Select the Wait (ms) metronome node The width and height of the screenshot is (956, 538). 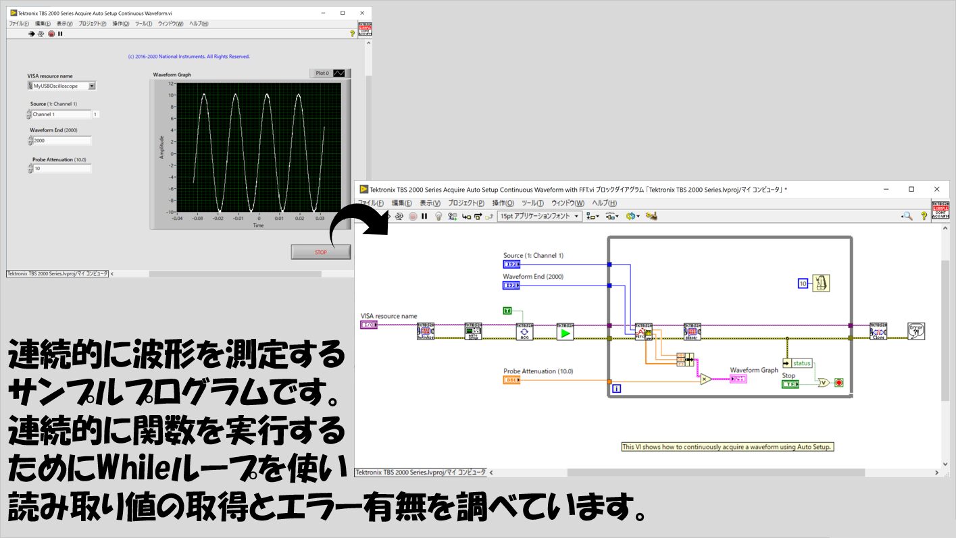click(x=821, y=283)
